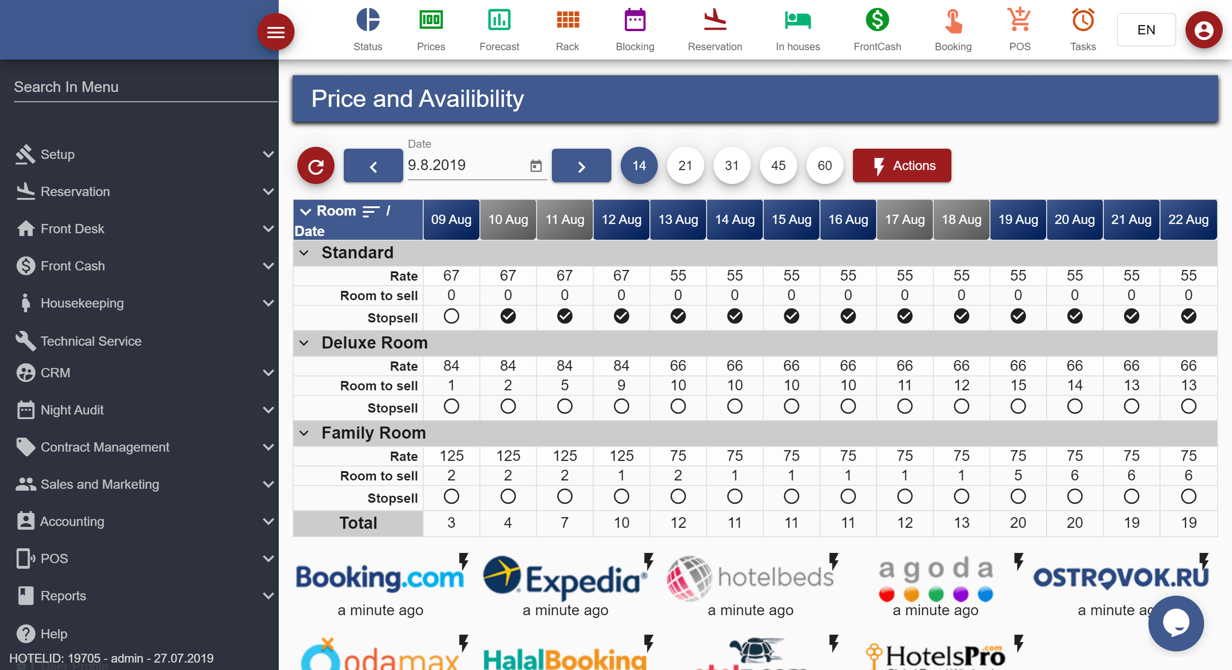Enable Family Room stopsell for 11 Aug
This screenshot has height=670, width=1232.
point(564,496)
